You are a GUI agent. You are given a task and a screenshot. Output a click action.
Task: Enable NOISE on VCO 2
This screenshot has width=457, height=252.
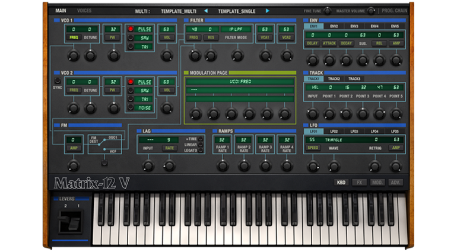(131, 107)
